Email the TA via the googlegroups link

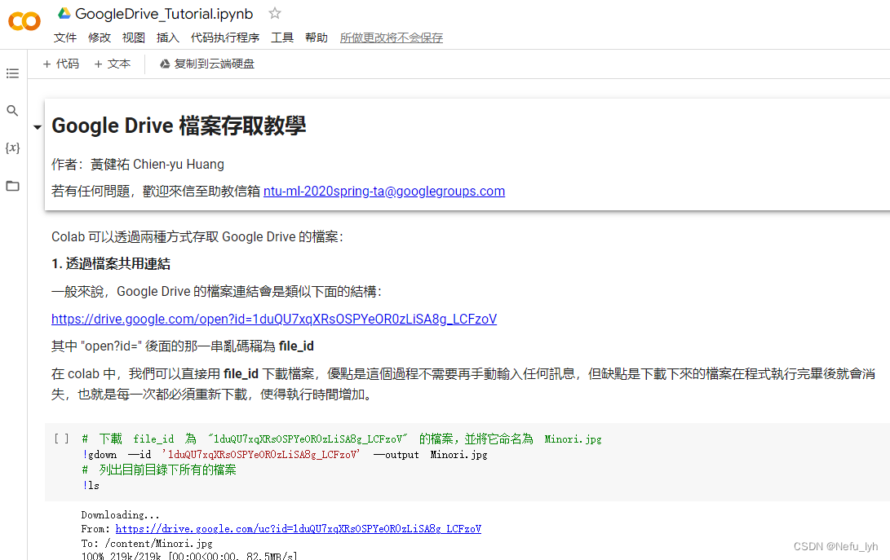point(384,192)
